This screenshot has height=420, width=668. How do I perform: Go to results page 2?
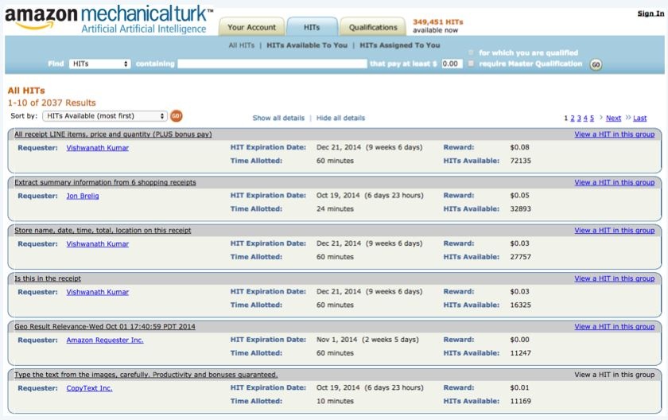point(573,118)
